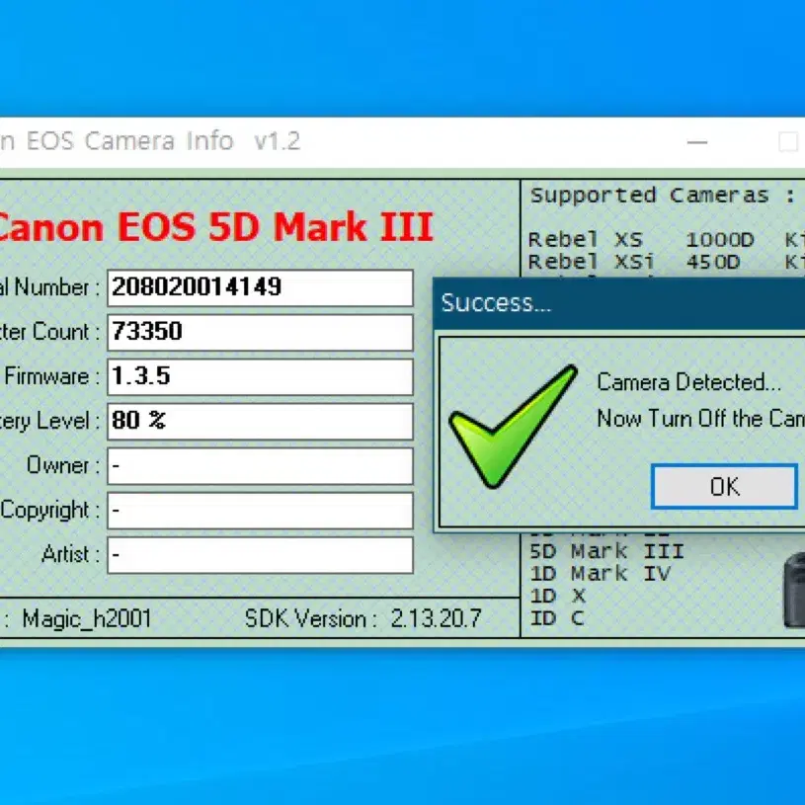Click the 'Now Turn Off the Cam' message
805x805 pixels.
[x=700, y=419]
